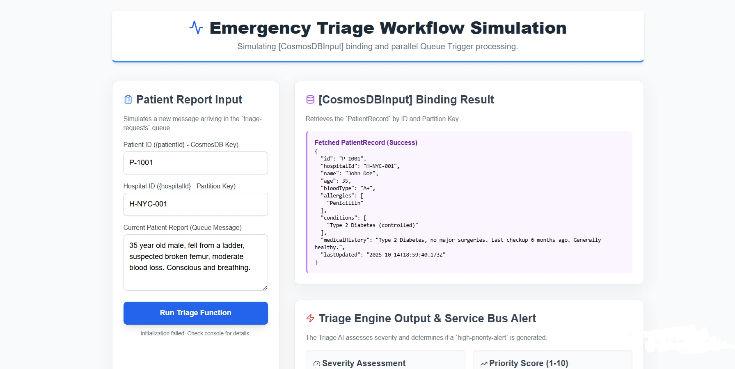Image resolution: width=735 pixels, height=369 pixels.
Task: Click the database icon beside CosmosDBInput Binding Result
Action: coord(310,100)
